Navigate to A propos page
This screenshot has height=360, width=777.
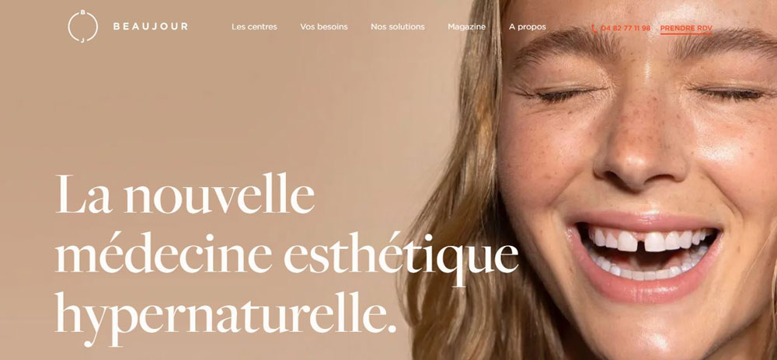[x=528, y=26]
